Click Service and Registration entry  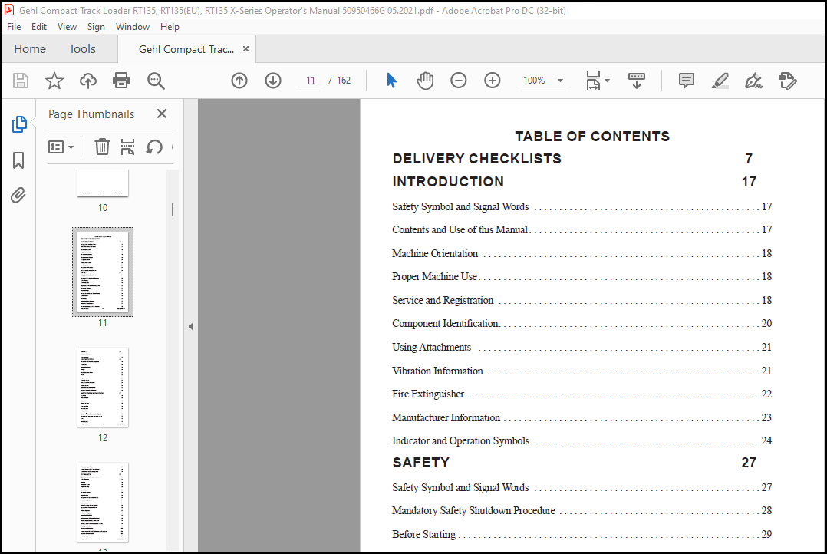(x=582, y=300)
